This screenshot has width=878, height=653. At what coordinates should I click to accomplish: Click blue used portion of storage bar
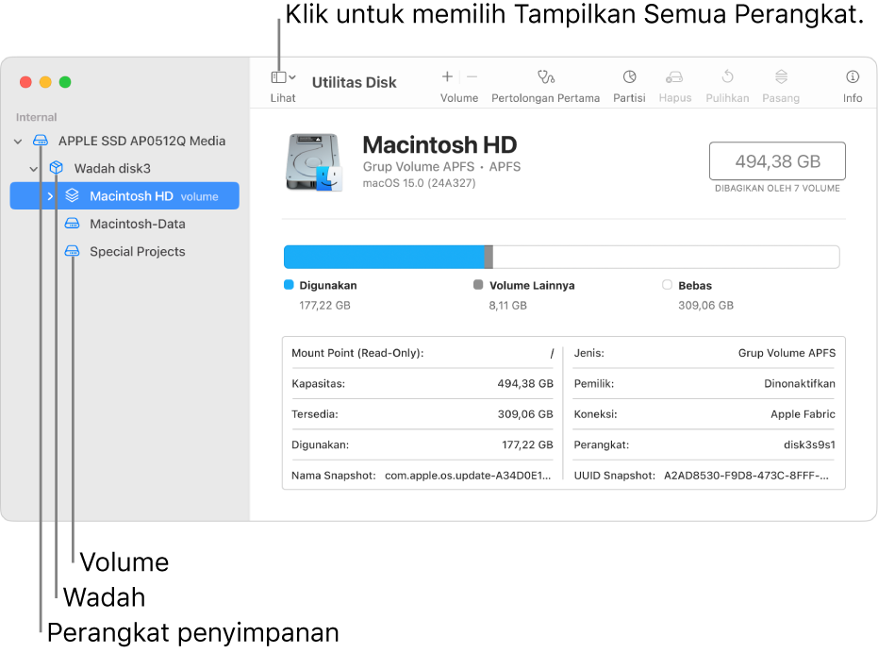click(x=384, y=257)
